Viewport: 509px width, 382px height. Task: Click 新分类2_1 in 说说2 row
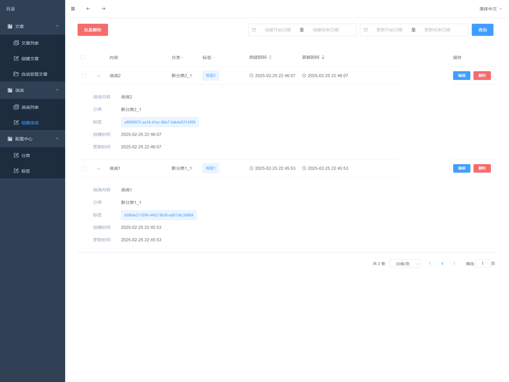coord(182,76)
